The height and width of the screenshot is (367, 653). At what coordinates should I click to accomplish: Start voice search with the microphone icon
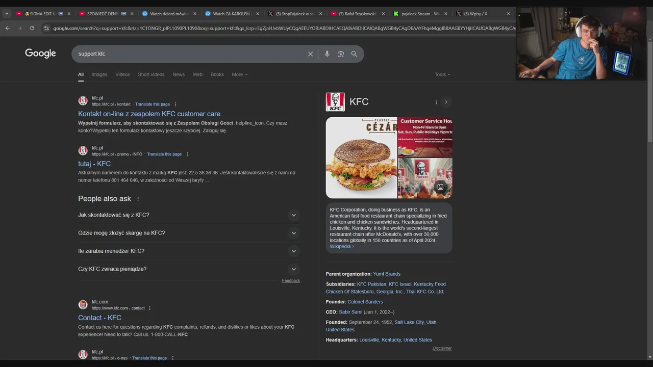327,54
